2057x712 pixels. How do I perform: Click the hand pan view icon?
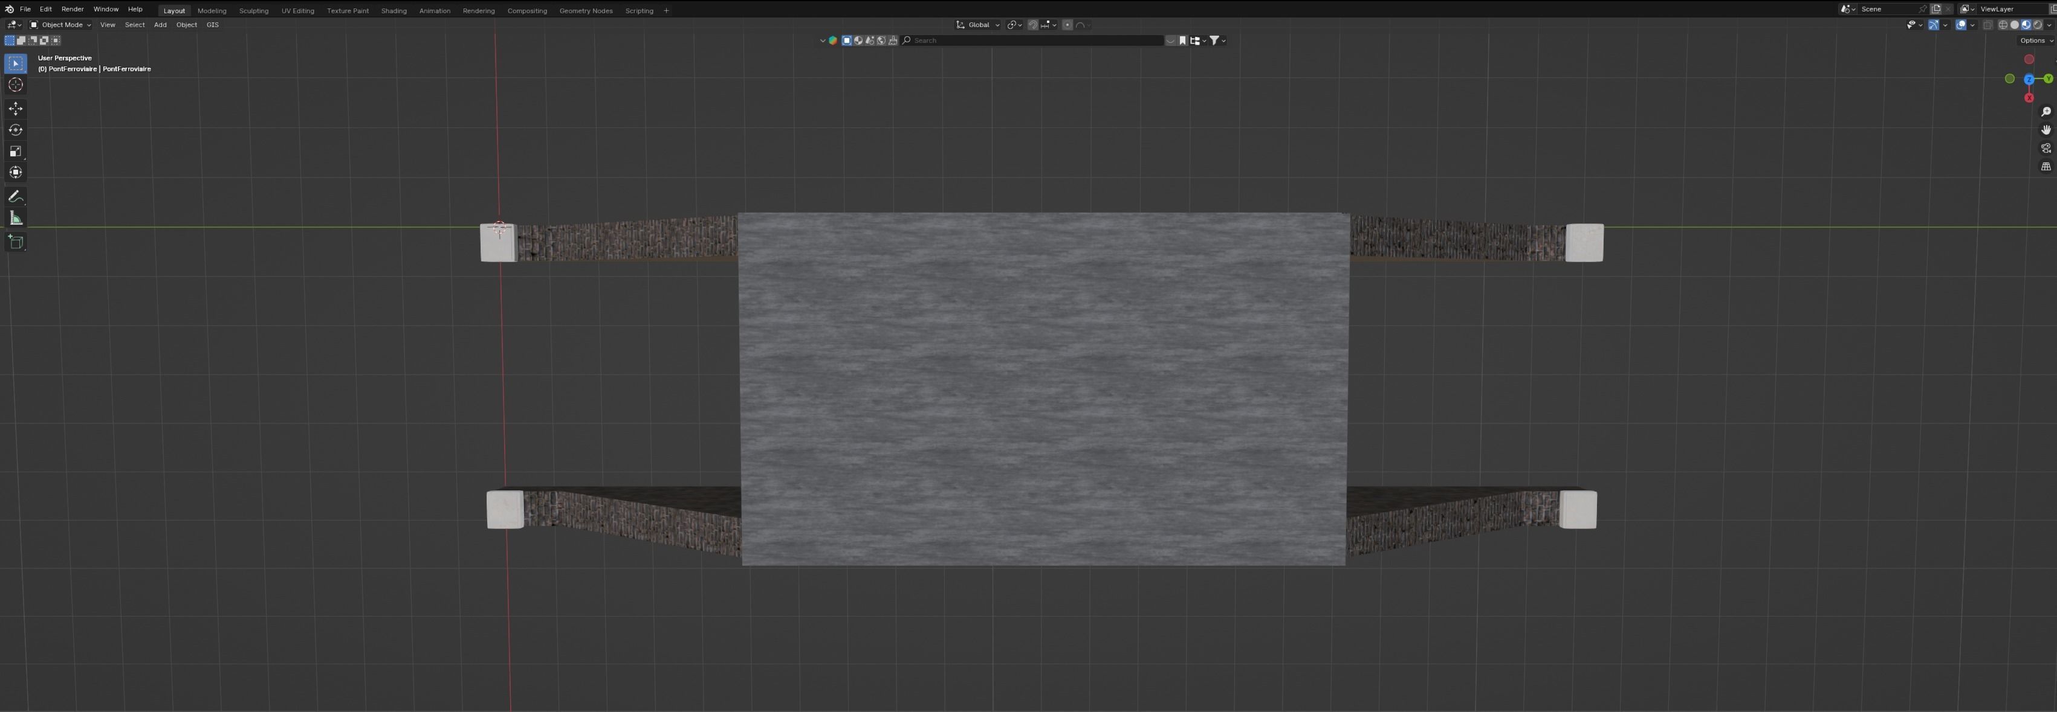[2046, 130]
